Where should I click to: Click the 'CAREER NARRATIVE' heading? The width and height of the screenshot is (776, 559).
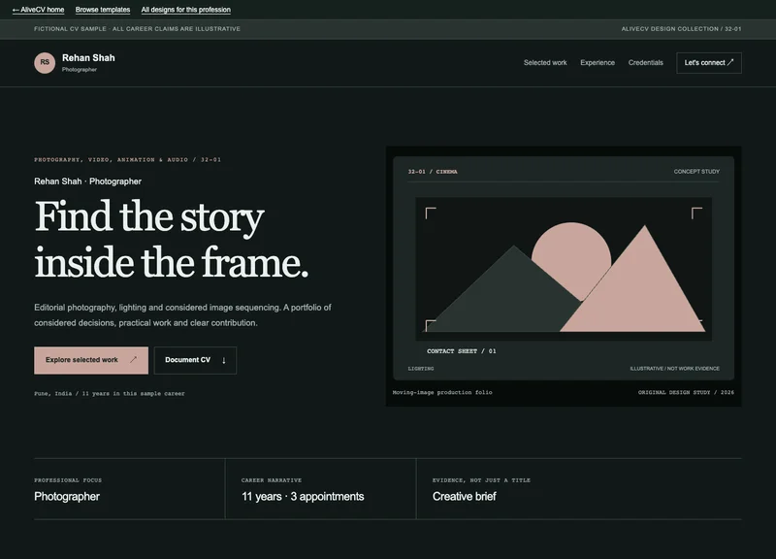(x=272, y=480)
